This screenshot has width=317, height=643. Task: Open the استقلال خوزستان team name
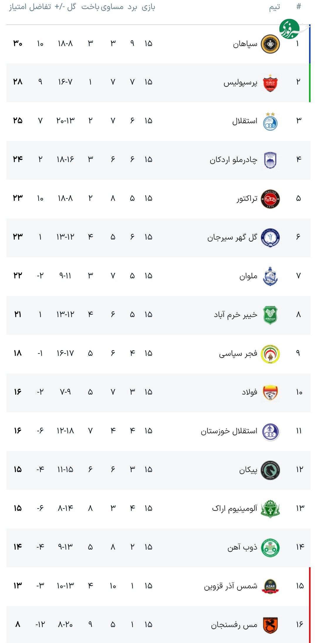[229, 431]
